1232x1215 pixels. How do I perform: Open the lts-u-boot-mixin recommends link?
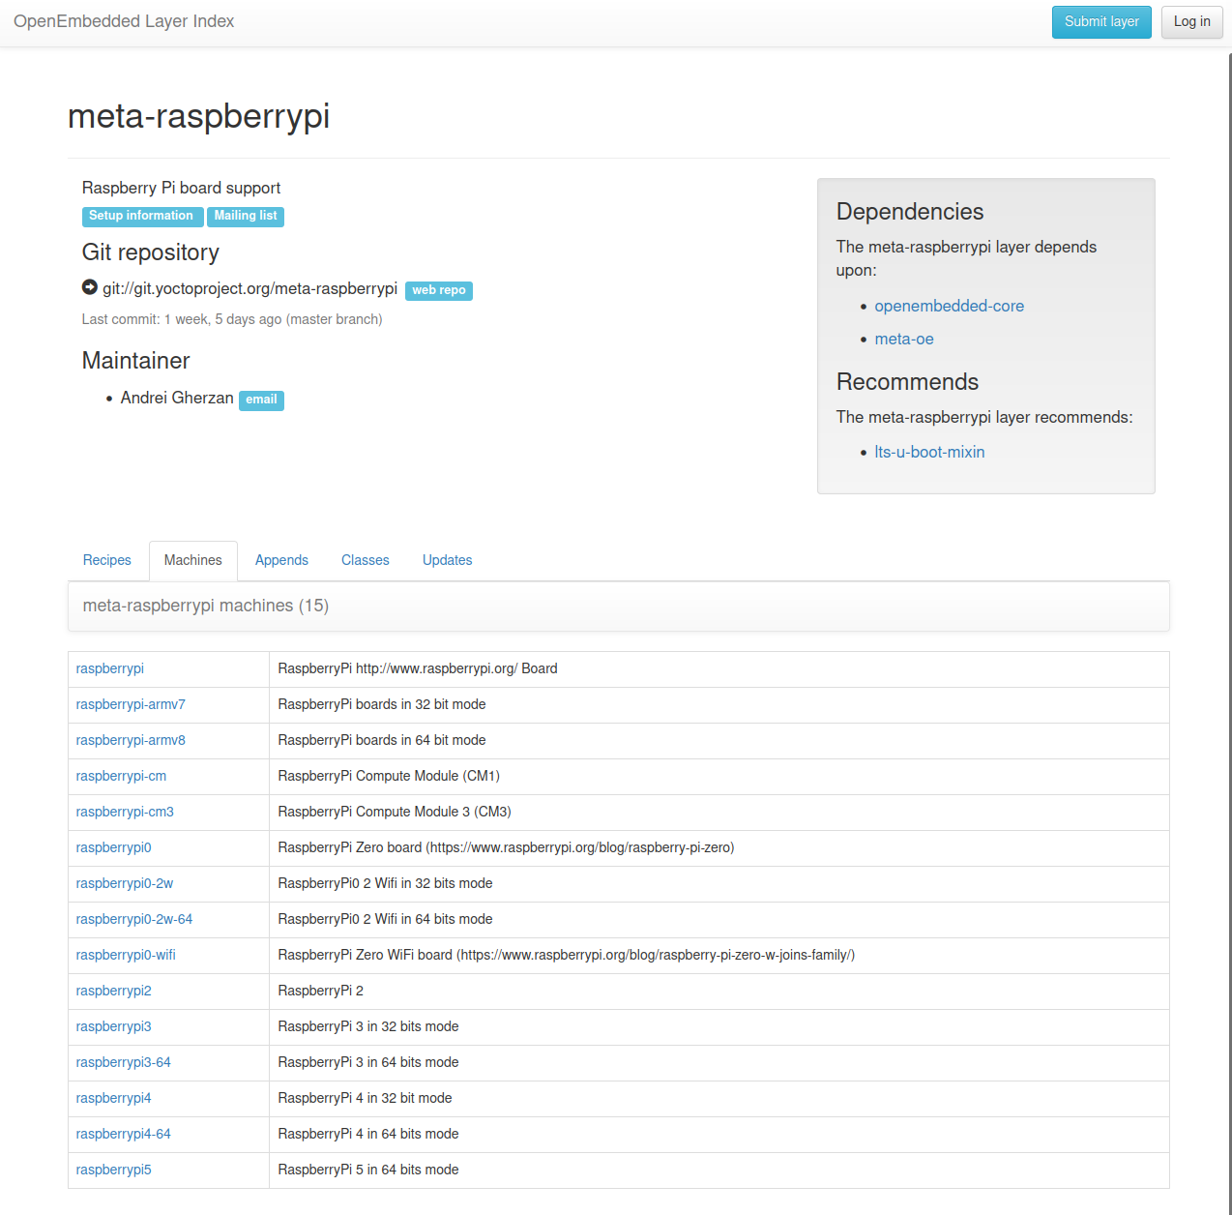click(929, 452)
